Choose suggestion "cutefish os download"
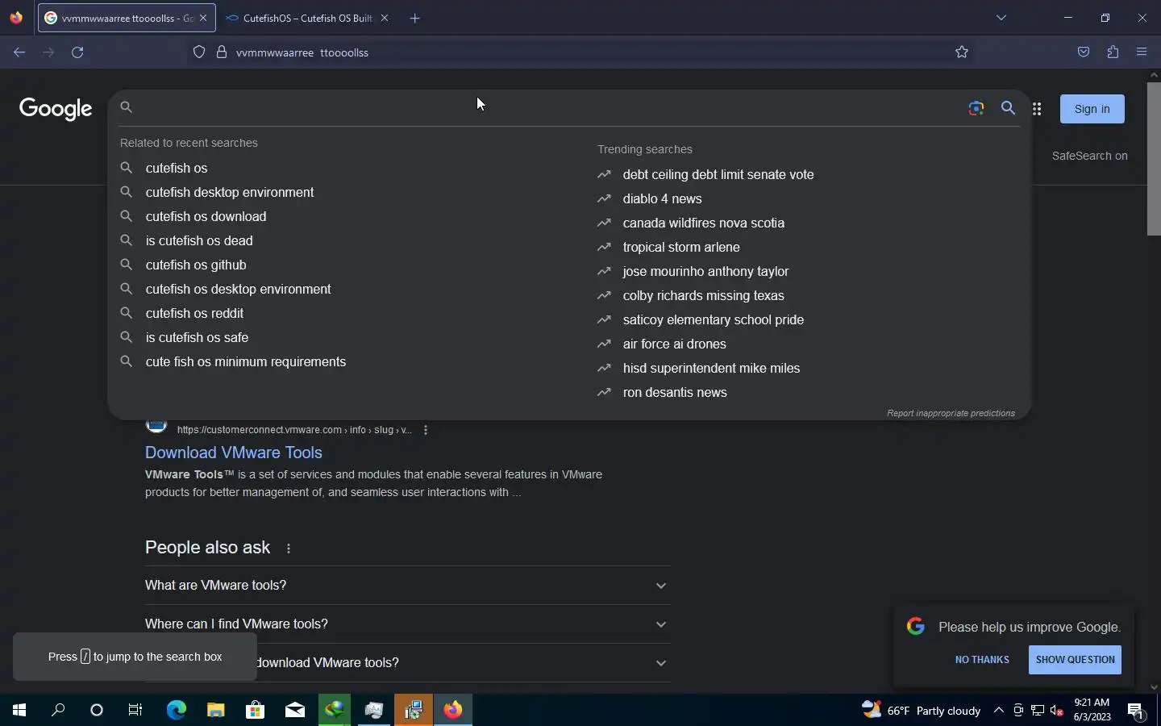1161x726 pixels. coord(206,216)
